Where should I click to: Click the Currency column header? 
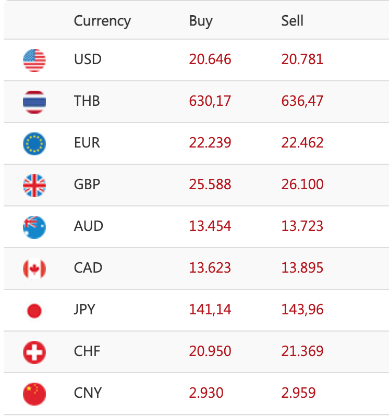[102, 21]
